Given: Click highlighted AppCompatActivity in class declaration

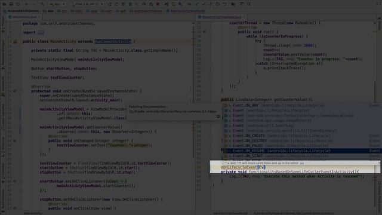Looking at the screenshot, I should tap(113, 41).
